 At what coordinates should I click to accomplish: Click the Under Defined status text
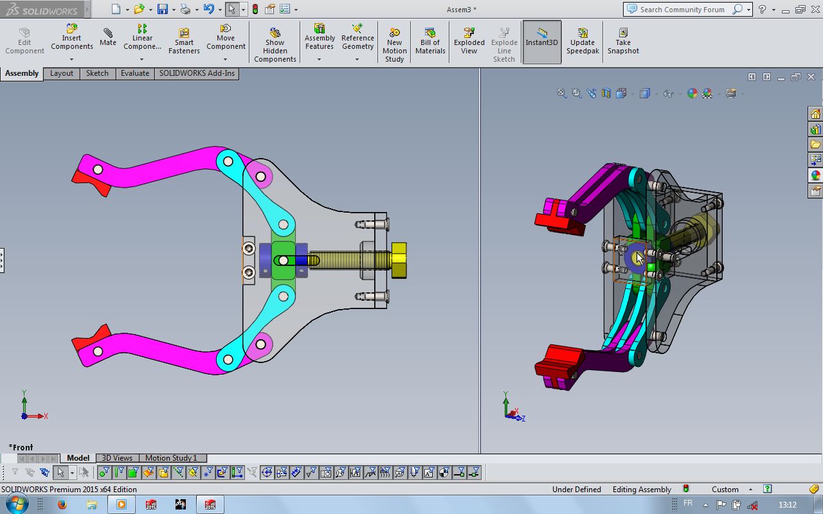pos(577,490)
